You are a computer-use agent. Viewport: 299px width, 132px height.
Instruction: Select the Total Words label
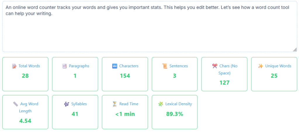pos(29,66)
